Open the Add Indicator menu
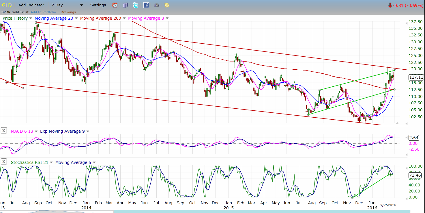The image size is (425, 213). pos(31,5)
